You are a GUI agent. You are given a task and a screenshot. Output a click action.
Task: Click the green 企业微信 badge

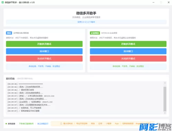click(95, 33)
